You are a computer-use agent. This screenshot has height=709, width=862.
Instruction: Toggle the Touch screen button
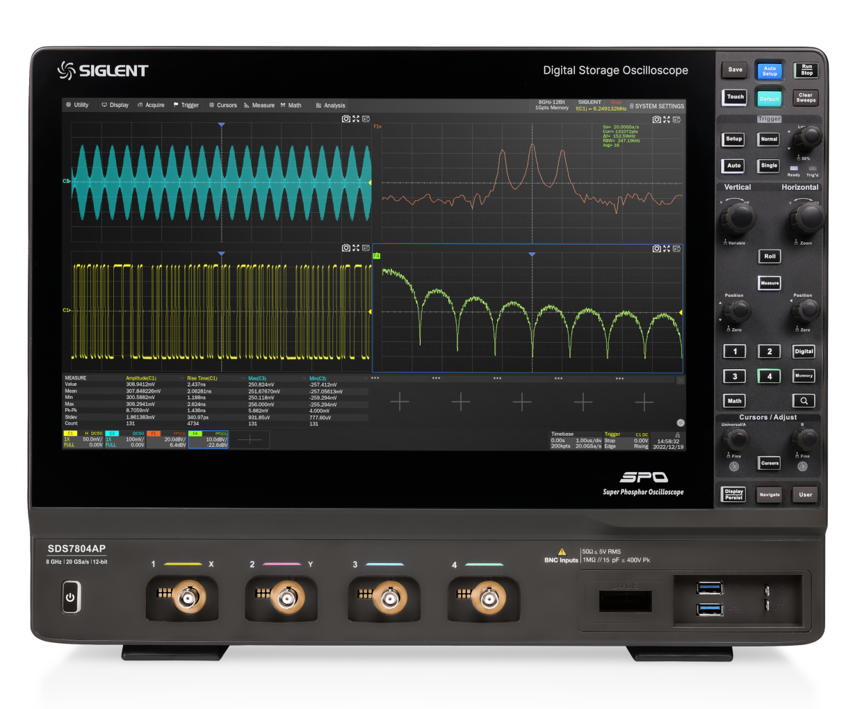pyautogui.click(x=735, y=97)
